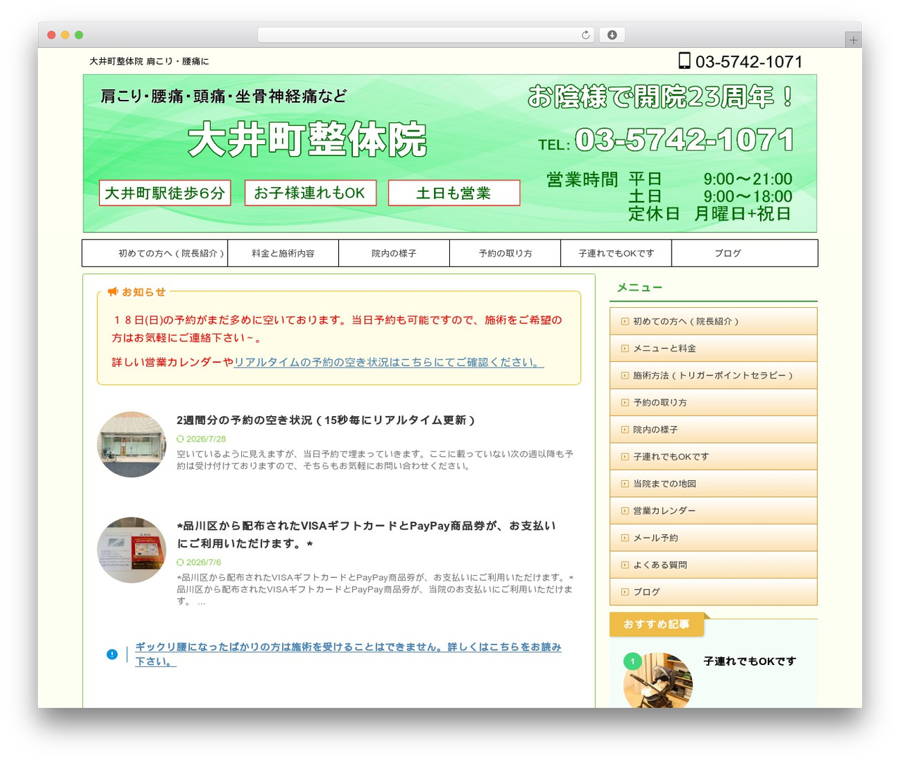Viewport: 900px width, 762px height.
Task: Open 子連れでもOKです in top navigation
Action: click(616, 253)
